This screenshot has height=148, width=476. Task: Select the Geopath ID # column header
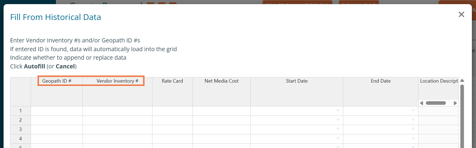[57, 81]
